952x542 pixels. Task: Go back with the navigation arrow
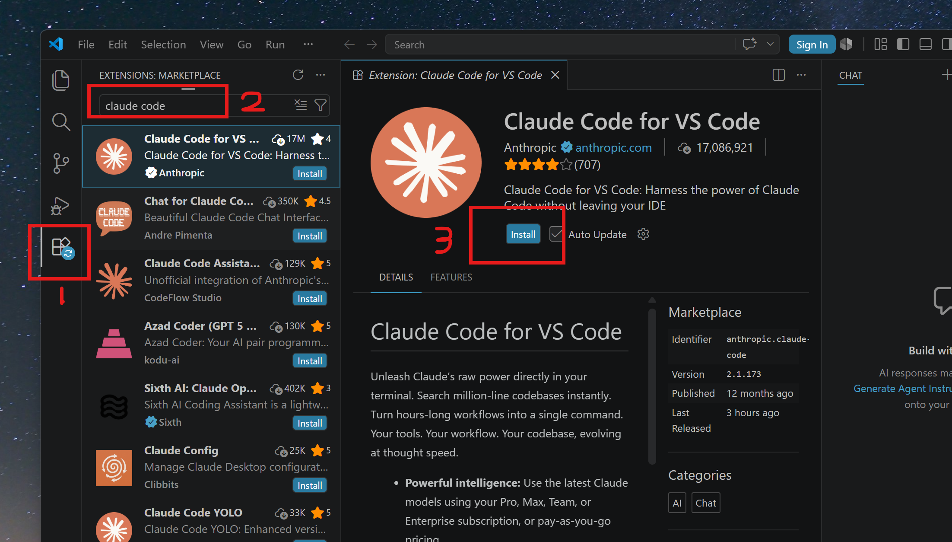pyautogui.click(x=349, y=45)
